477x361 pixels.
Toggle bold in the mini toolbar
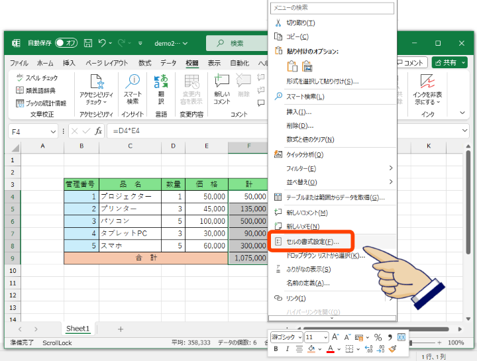pyautogui.click(x=275, y=349)
